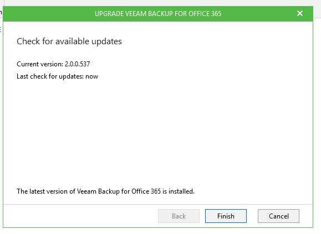Click the 'Last check for updates' label
Viewport: 321px width, 234px height.
tap(50, 76)
